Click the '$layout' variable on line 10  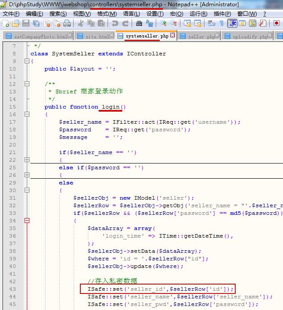point(82,69)
